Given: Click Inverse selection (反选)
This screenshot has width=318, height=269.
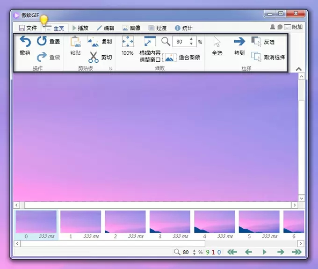Looking at the screenshot, I should point(257,42).
